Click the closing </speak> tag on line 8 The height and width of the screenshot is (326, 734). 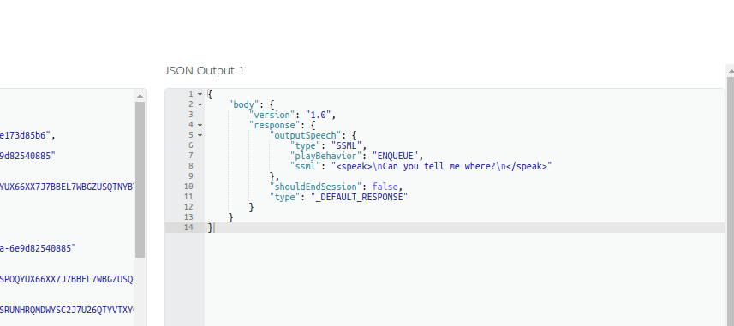527,166
